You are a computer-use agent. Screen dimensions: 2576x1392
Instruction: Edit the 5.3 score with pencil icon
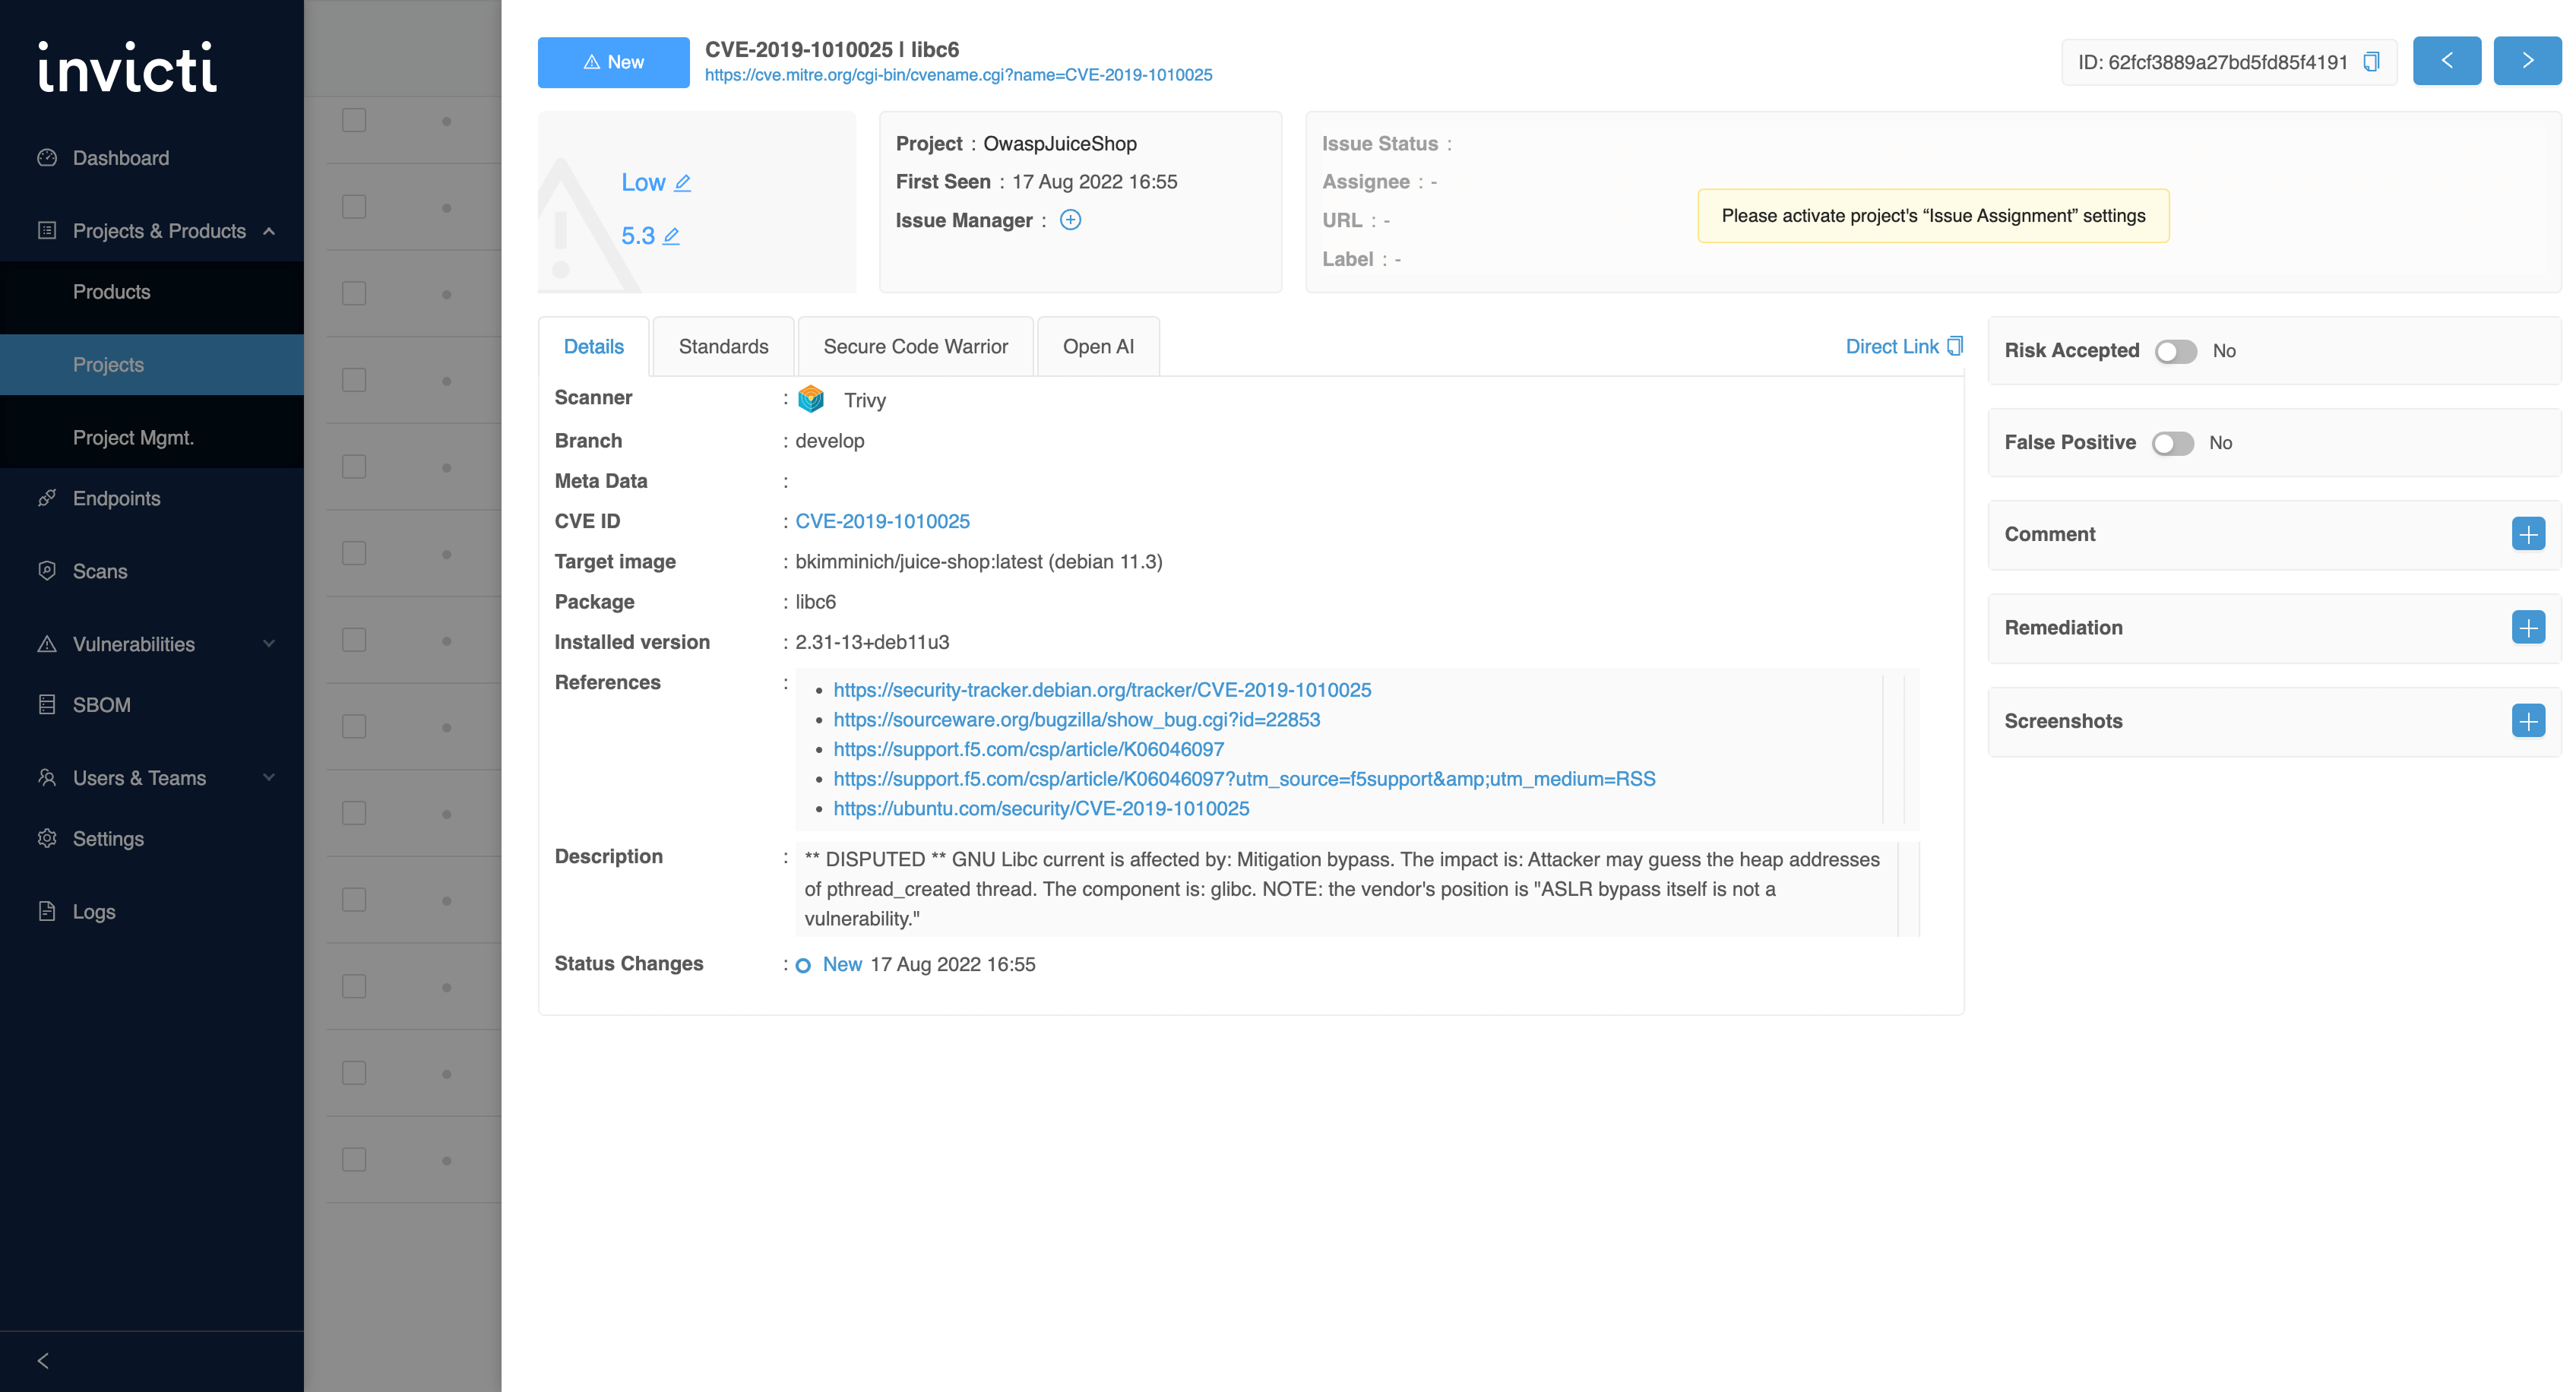tap(671, 236)
